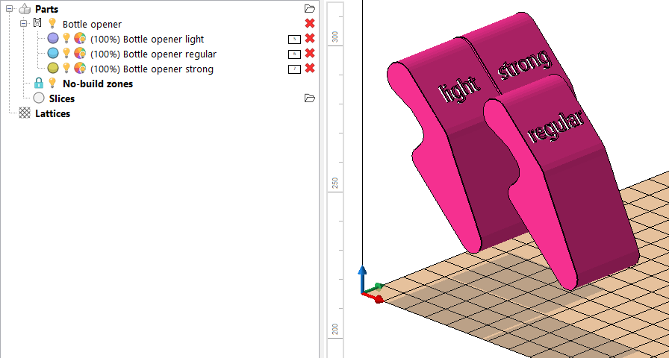This screenshot has width=669, height=358.
Task: Select the Bottle opener strong part
Action: coord(152,69)
